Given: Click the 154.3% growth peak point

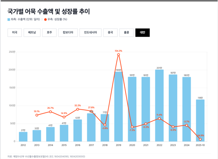Looking at the screenshot, I should [x=118, y=55].
